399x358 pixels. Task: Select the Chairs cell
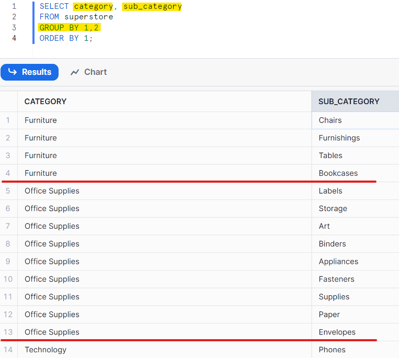click(x=330, y=120)
